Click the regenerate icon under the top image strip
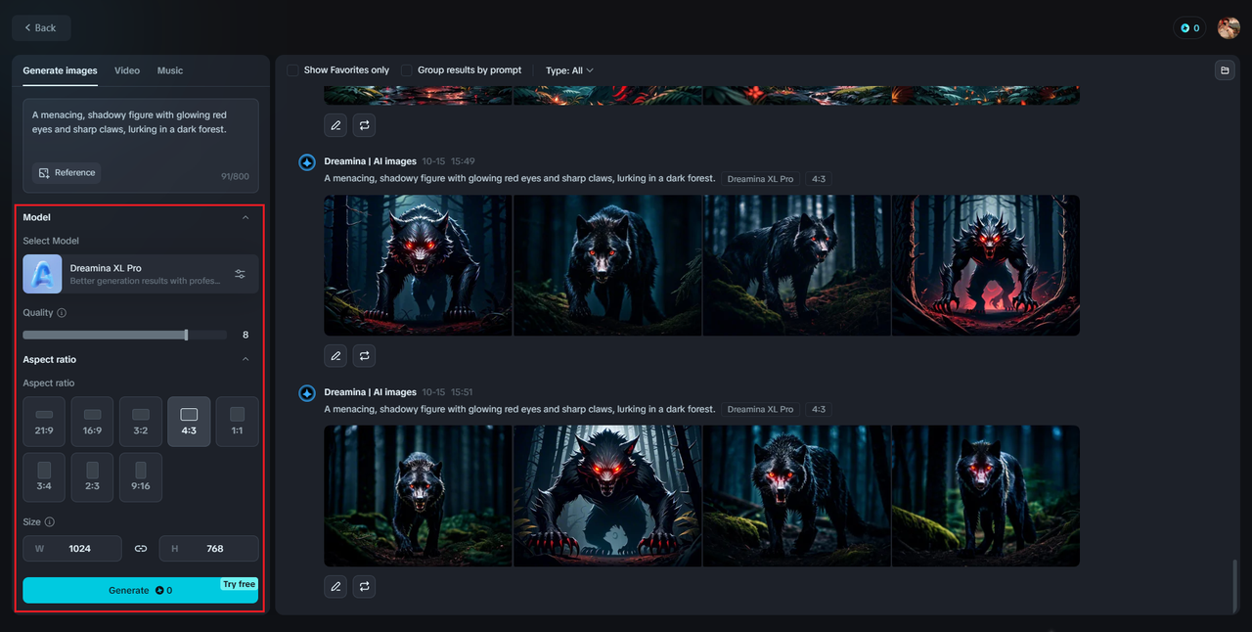The height and width of the screenshot is (632, 1252). (x=364, y=125)
